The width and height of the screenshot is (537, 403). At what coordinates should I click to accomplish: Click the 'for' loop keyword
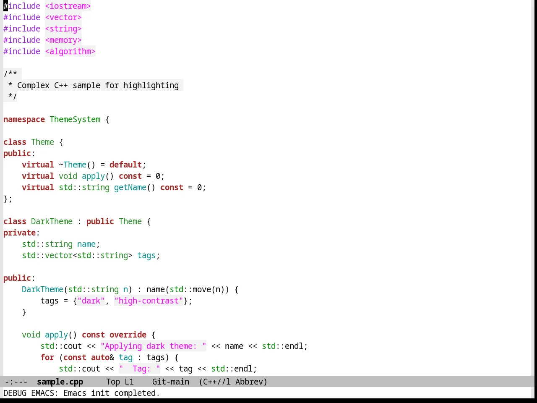[47, 357]
